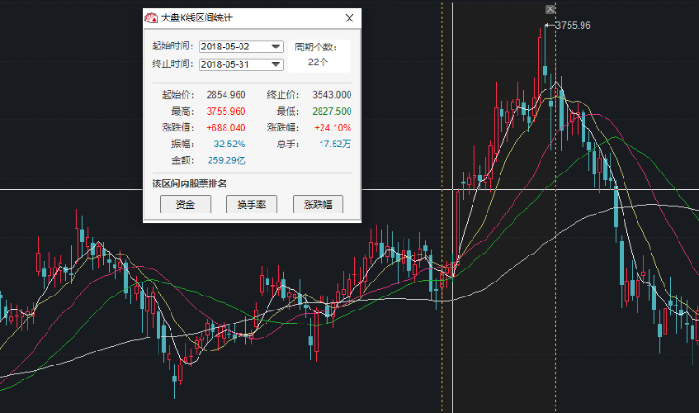
Task: Click the red +24.10% 涨跌幅 value
Action: point(333,128)
